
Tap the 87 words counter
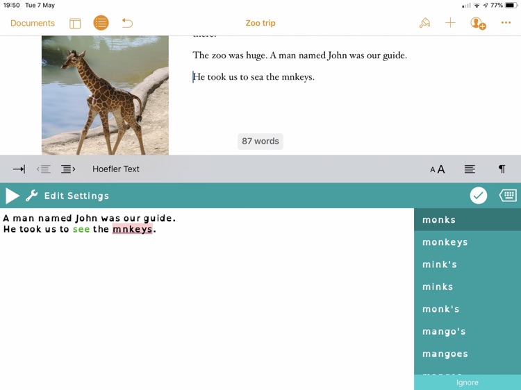click(x=260, y=142)
